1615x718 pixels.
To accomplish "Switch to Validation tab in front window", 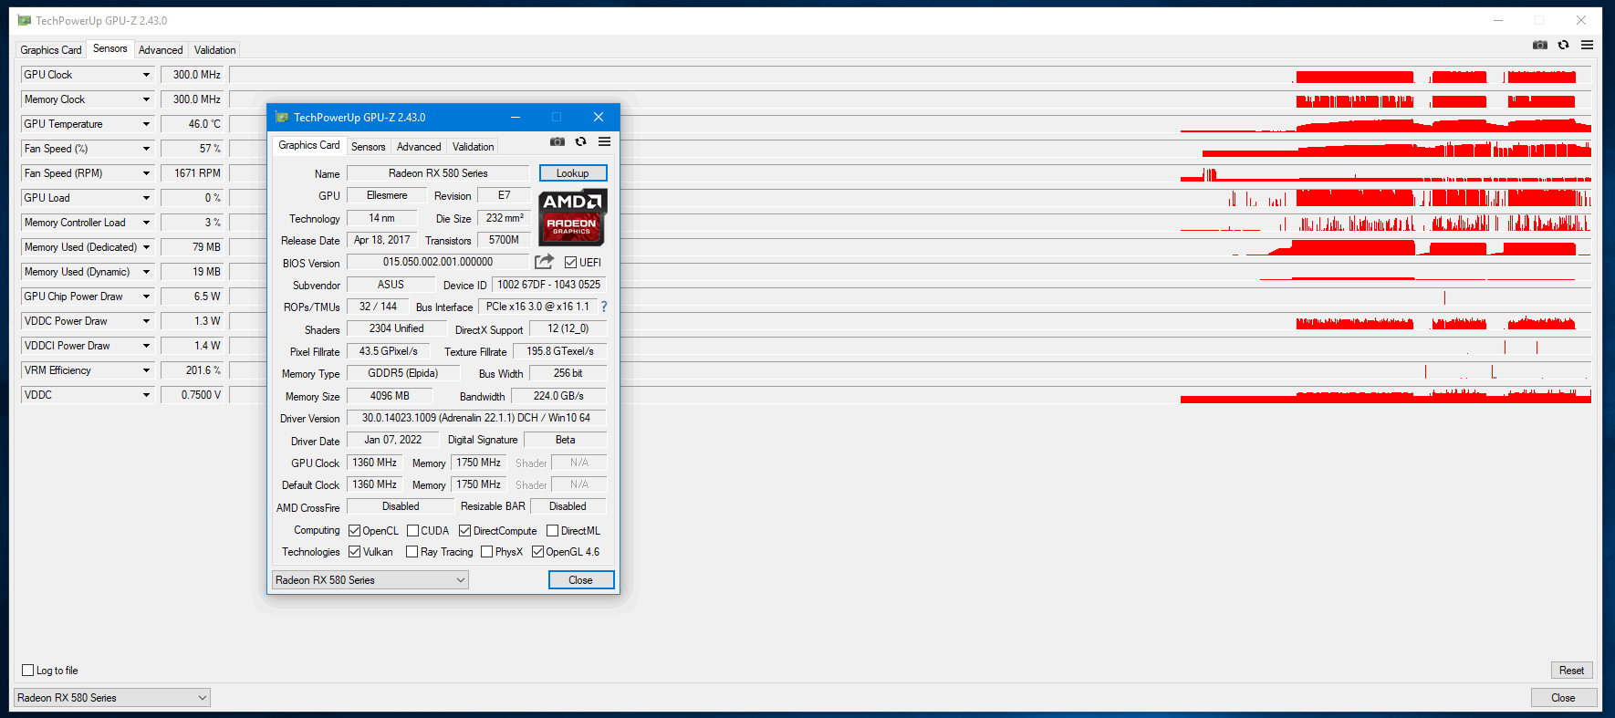I will (474, 147).
